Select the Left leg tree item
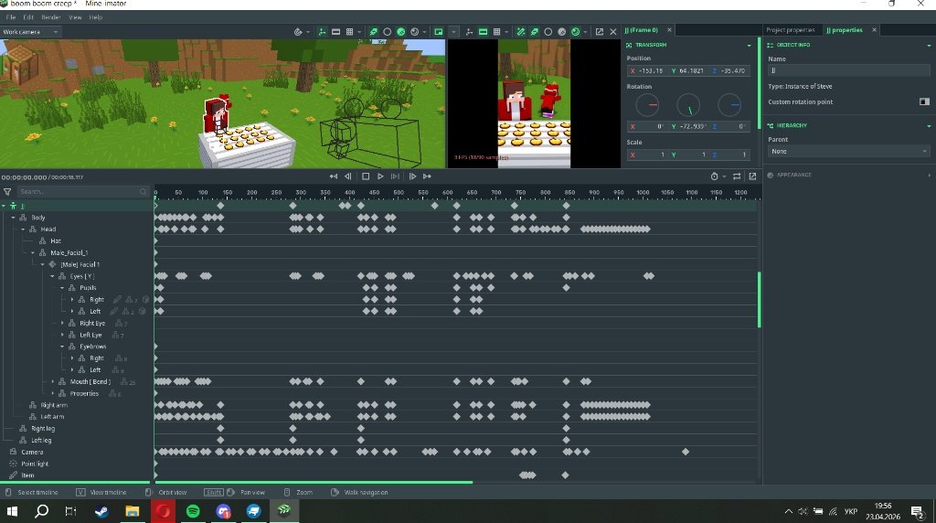This screenshot has height=523, width=936. coord(41,440)
